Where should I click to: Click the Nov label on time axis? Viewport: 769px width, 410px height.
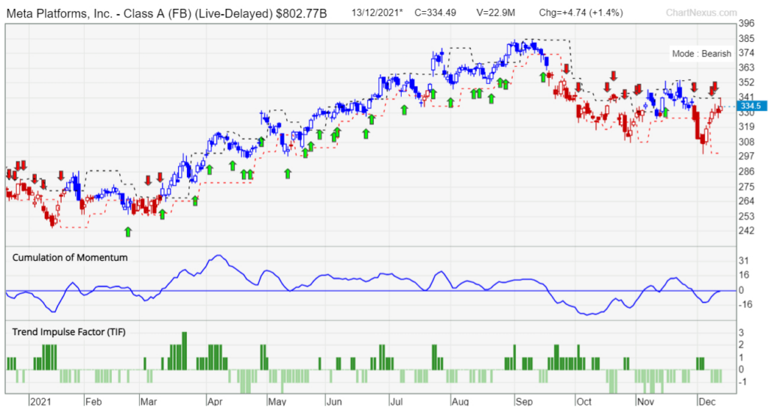[645, 402]
